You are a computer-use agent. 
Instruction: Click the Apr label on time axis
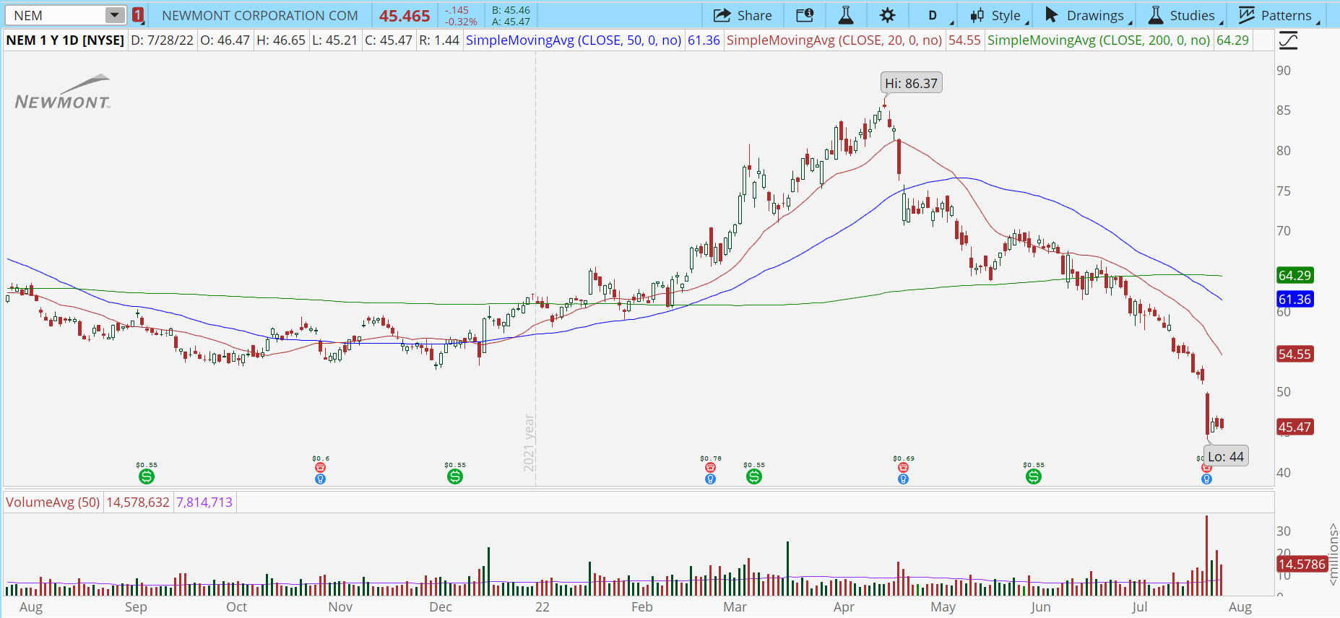tap(844, 607)
